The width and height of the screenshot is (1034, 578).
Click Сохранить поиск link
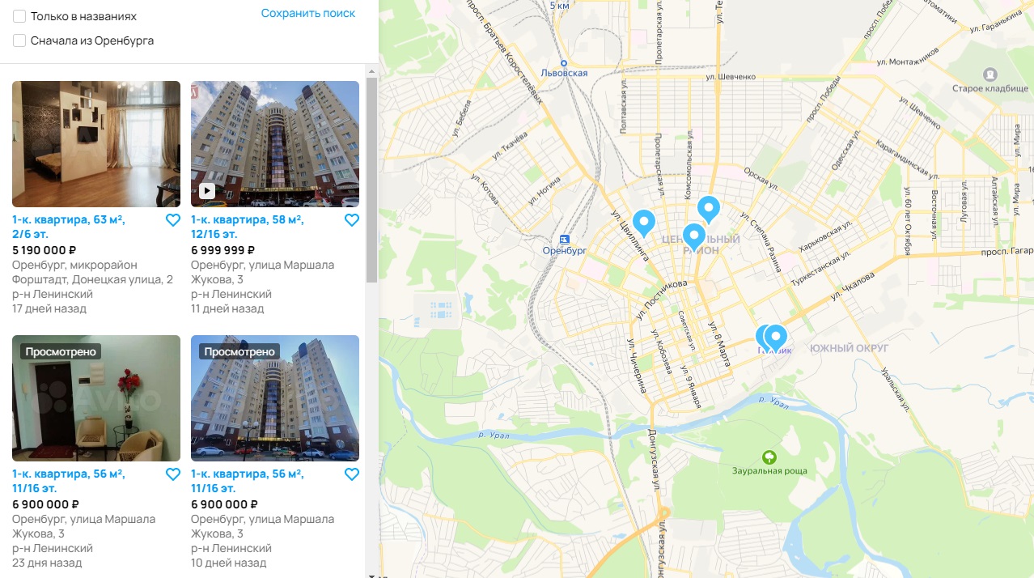click(308, 13)
